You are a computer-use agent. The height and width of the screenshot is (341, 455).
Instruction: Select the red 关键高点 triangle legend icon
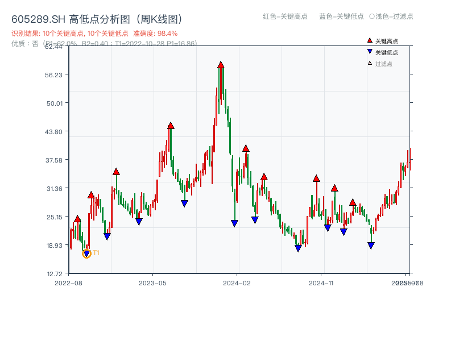click(x=370, y=40)
